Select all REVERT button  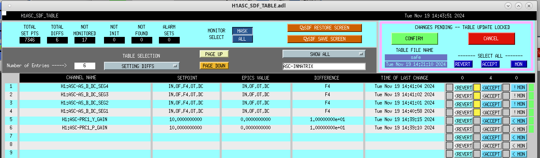463,64
